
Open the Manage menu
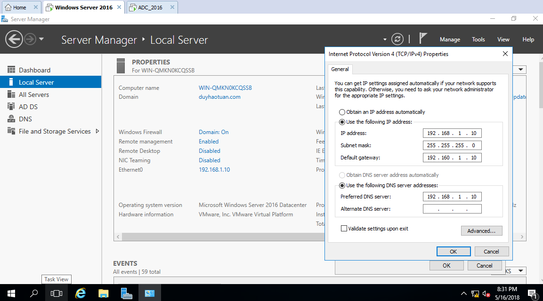(450, 40)
